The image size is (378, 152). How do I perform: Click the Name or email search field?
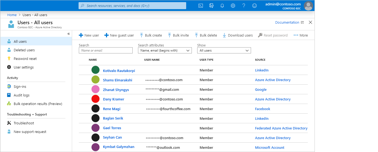click(x=106, y=50)
